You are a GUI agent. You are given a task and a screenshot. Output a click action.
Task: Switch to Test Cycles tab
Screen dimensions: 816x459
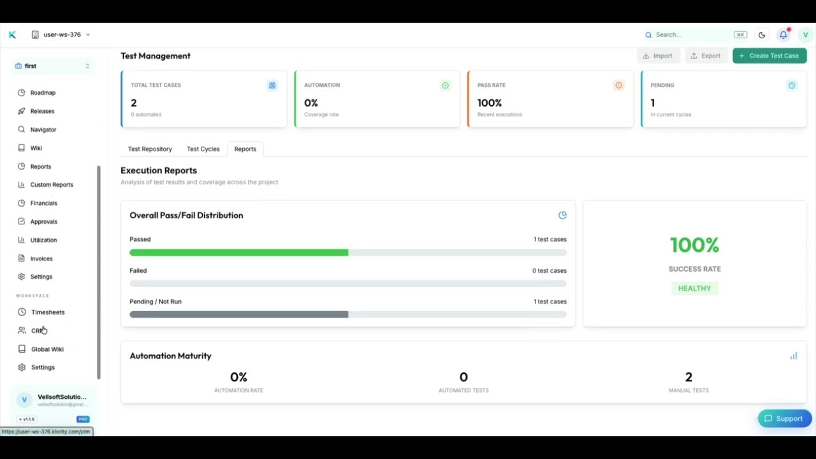[203, 149]
